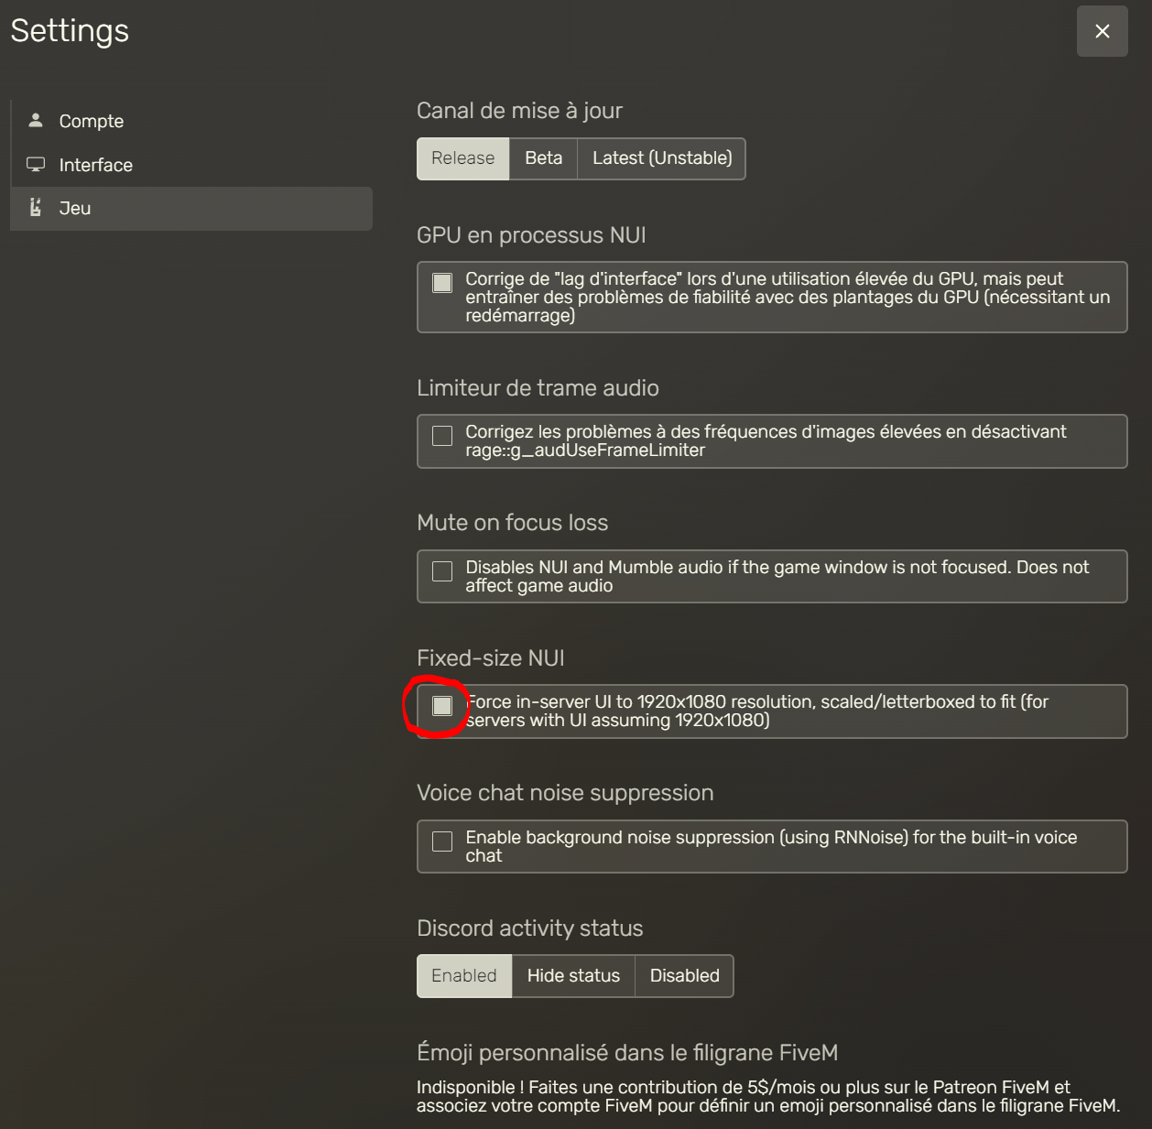The width and height of the screenshot is (1152, 1129).
Task: Select the Jeu settings section
Action: 75,208
